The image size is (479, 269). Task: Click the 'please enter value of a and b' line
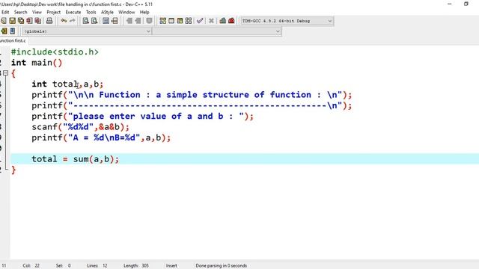pyautogui.click(x=143, y=117)
